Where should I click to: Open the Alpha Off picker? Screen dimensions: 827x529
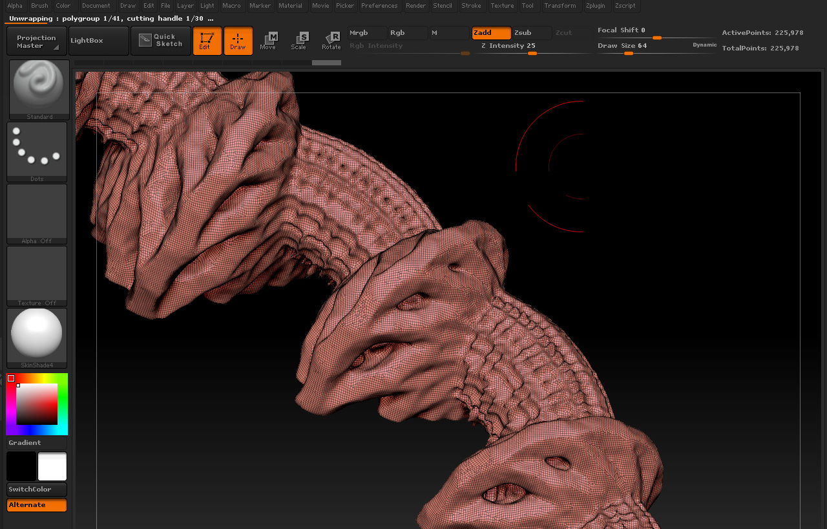coord(37,214)
